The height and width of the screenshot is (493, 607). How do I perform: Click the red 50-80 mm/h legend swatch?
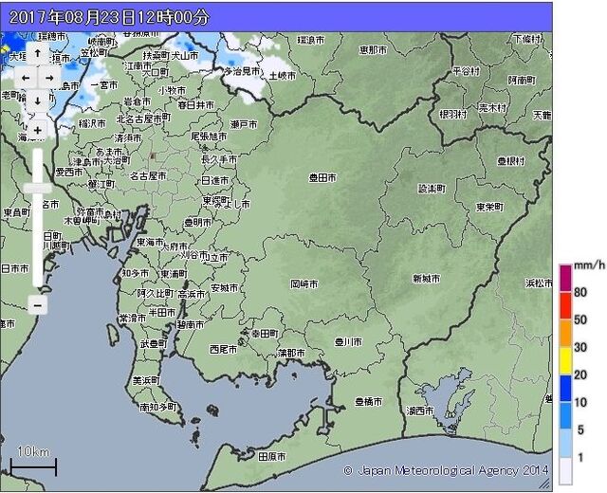[x=565, y=305]
